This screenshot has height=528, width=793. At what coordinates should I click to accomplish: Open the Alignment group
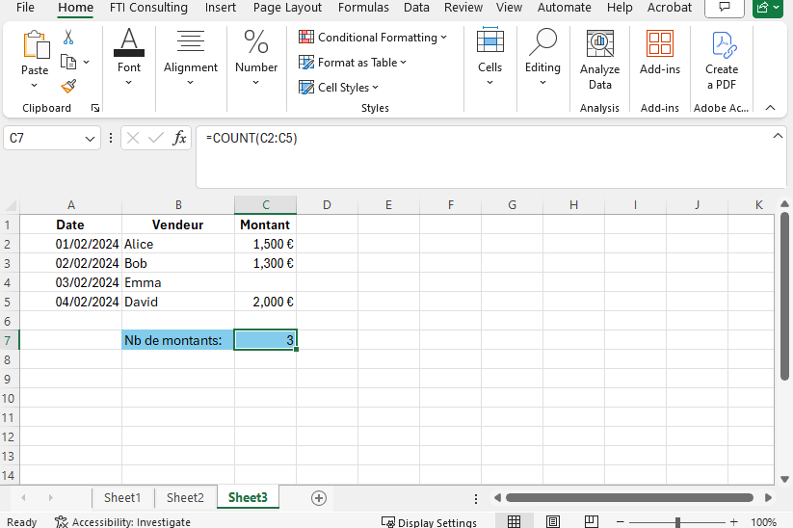click(x=191, y=57)
